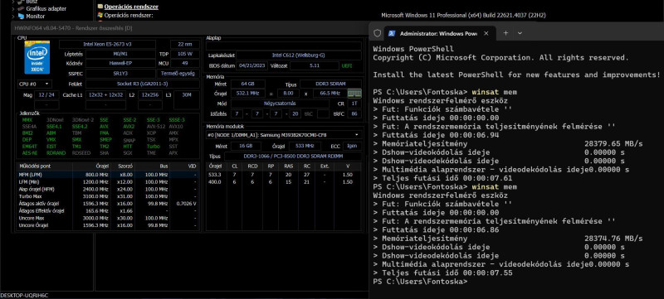Viewport: 664px width, 299px height.
Task: Click the VID column header
Action: 183,166
